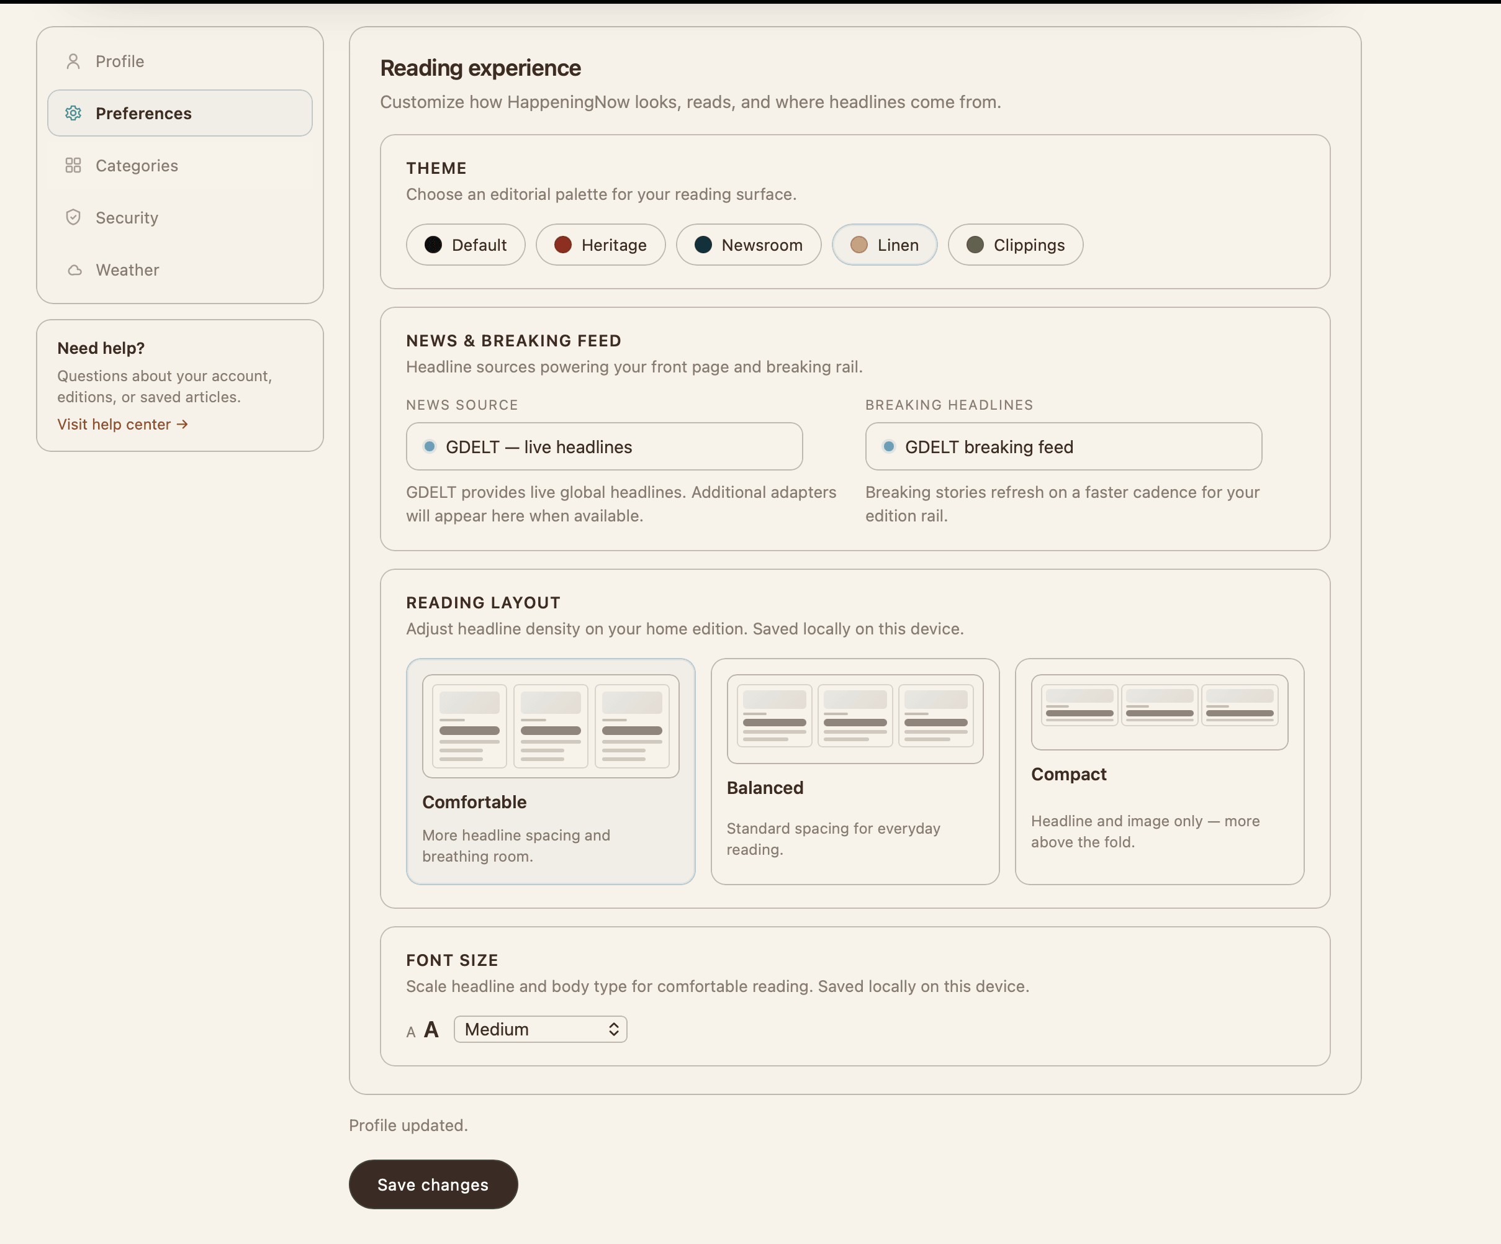Viewport: 1501px width, 1244px height.
Task: Click the Compact layout preview thumbnail
Action: [1160, 712]
